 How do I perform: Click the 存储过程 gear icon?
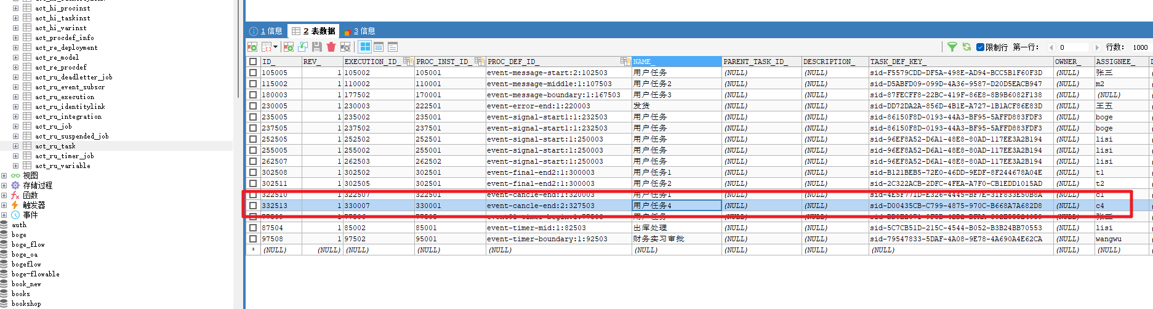[x=15, y=185]
